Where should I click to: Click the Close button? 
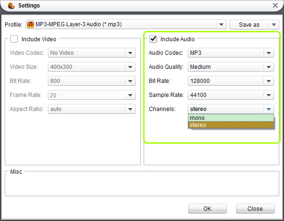[x=255, y=209]
